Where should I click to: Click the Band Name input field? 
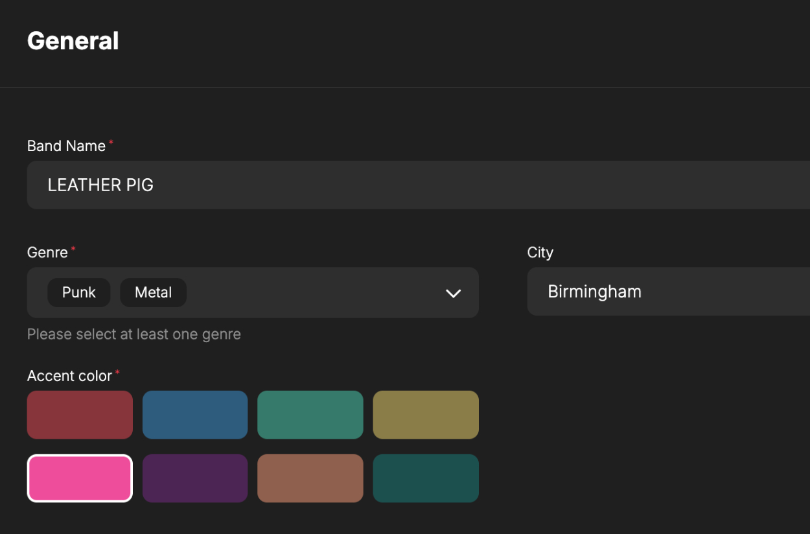point(419,185)
